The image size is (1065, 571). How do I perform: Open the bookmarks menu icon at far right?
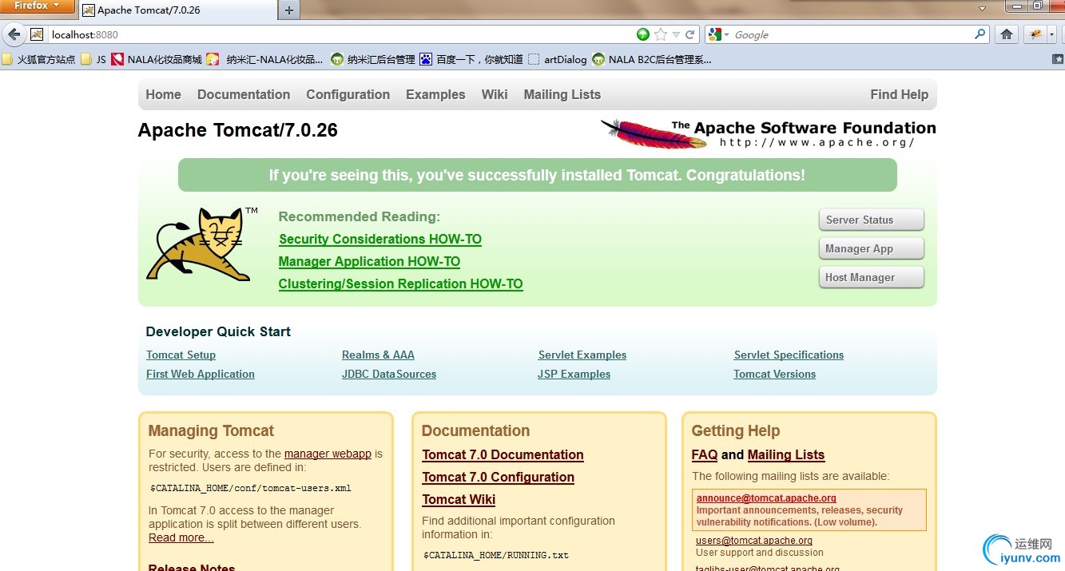click(x=1058, y=58)
